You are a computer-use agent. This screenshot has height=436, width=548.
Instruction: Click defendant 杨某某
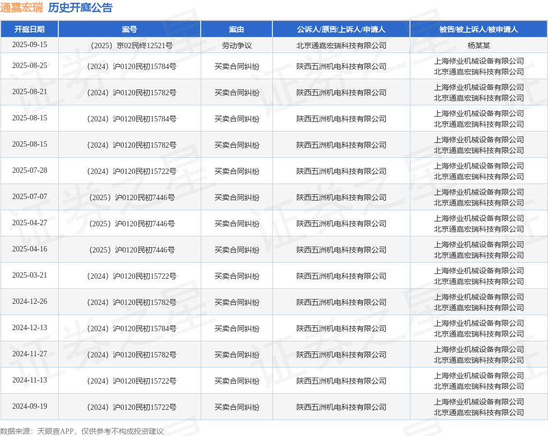(479, 45)
